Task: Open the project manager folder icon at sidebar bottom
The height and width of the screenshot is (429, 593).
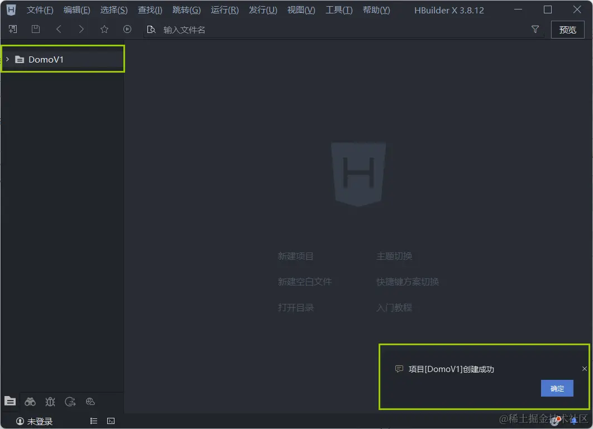Action: [x=10, y=401]
